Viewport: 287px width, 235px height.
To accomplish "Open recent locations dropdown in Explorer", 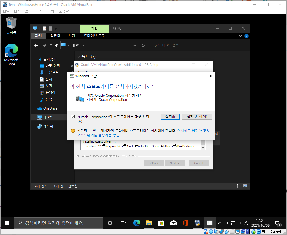I will (x=51, y=45).
